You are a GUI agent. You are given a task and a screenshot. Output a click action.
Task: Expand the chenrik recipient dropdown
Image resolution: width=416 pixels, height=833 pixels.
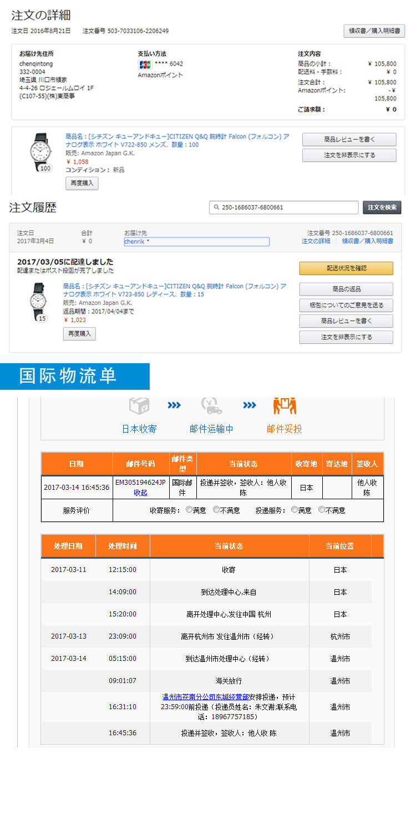(x=196, y=242)
